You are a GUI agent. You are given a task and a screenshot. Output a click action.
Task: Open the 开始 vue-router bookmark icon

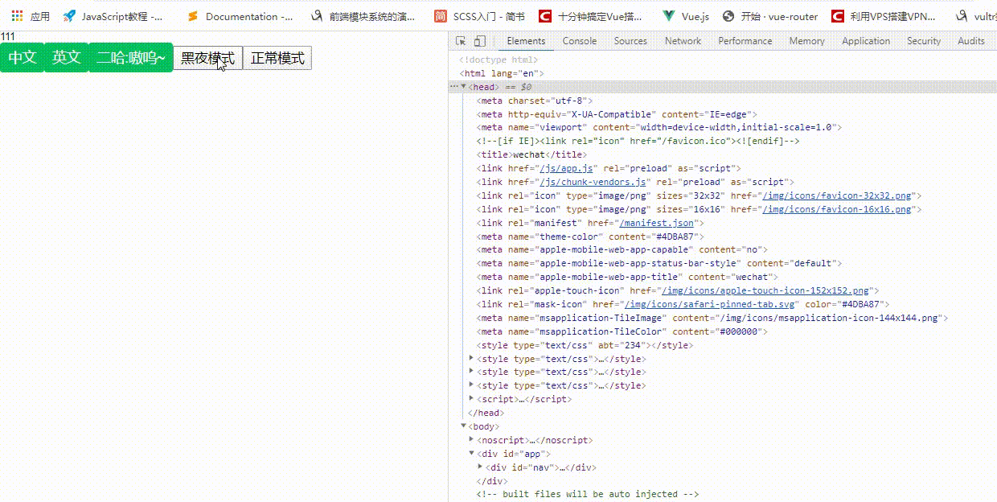click(x=728, y=16)
